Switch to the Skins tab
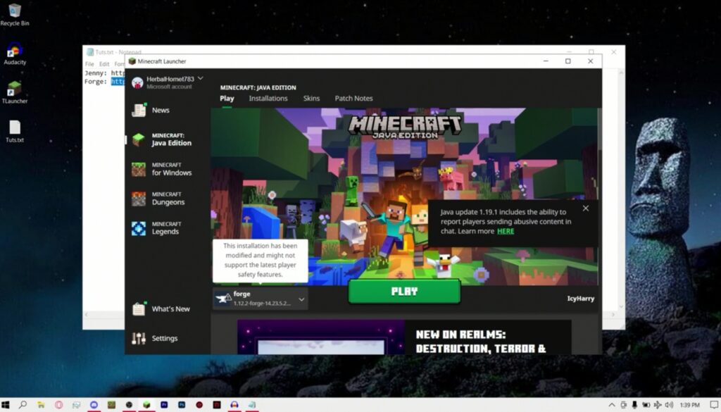This screenshot has height=412, width=721. pyautogui.click(x=311, y=99)
